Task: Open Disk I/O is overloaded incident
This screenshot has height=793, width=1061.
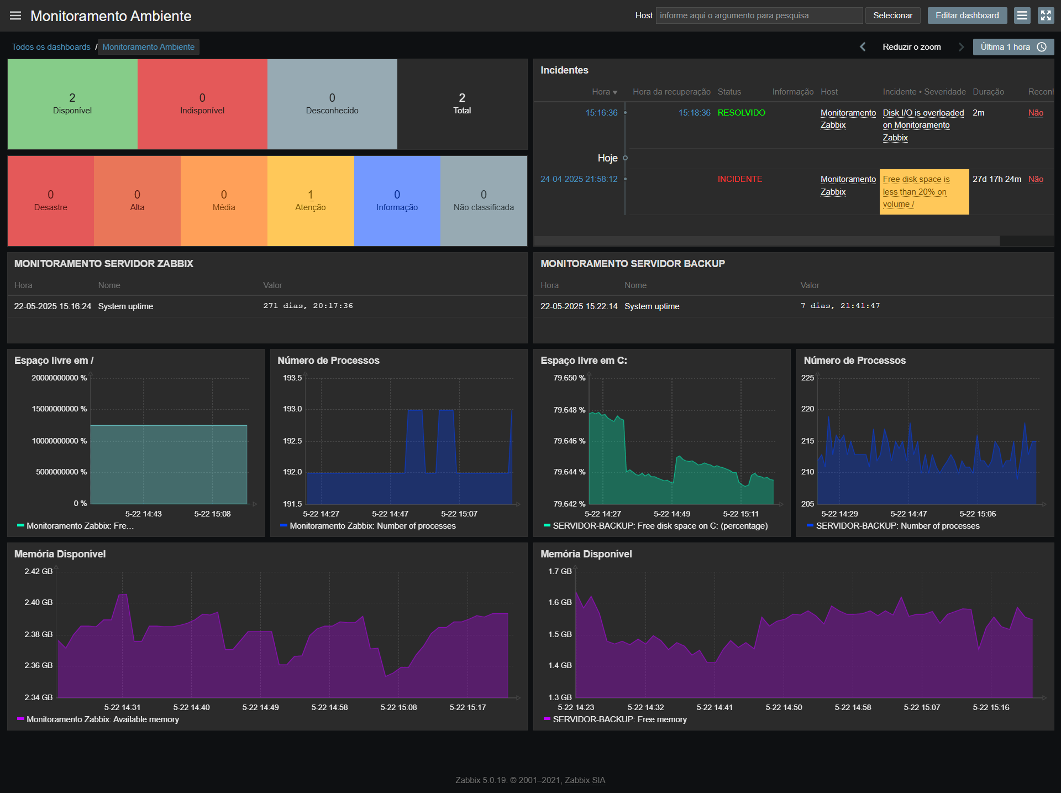Action: point(923,125)
